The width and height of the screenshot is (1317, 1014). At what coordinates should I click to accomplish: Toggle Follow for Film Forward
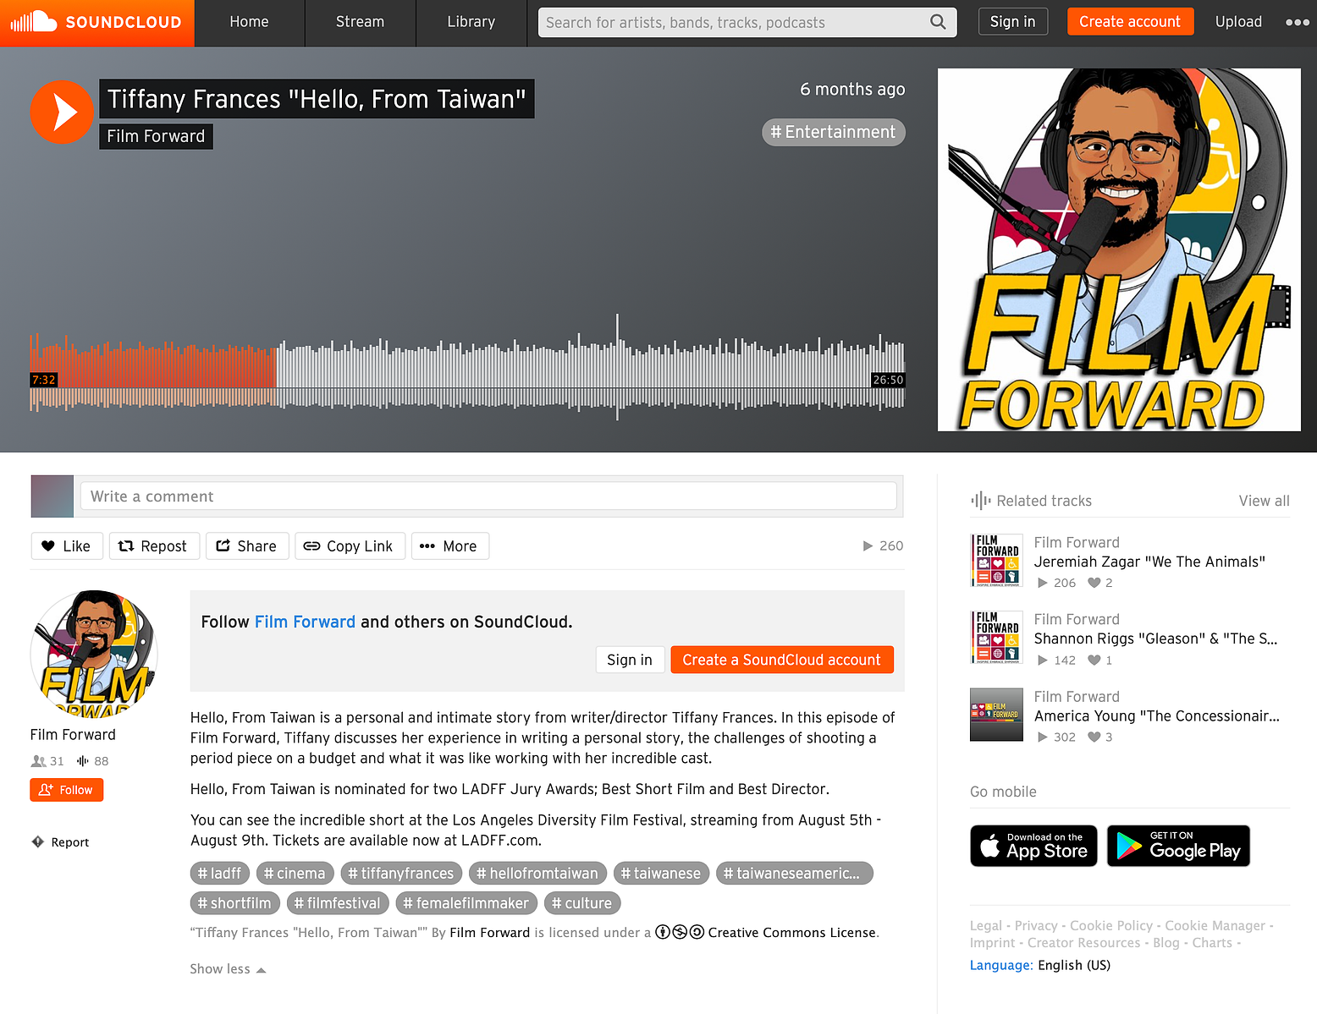click(x=67, y=790)
